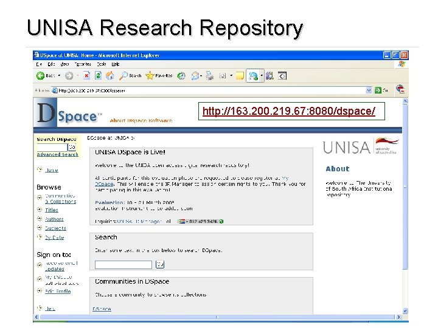Click the Internet Explorer icon in title bar
This screenshot has height=328, width=438.
(x=36, y=55)
